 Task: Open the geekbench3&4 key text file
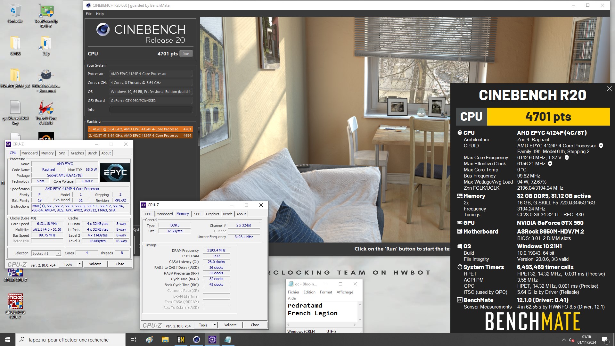[15, 112]
